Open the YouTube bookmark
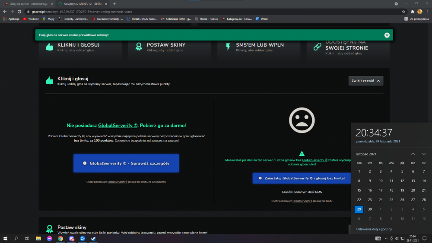 pos(31,19)
